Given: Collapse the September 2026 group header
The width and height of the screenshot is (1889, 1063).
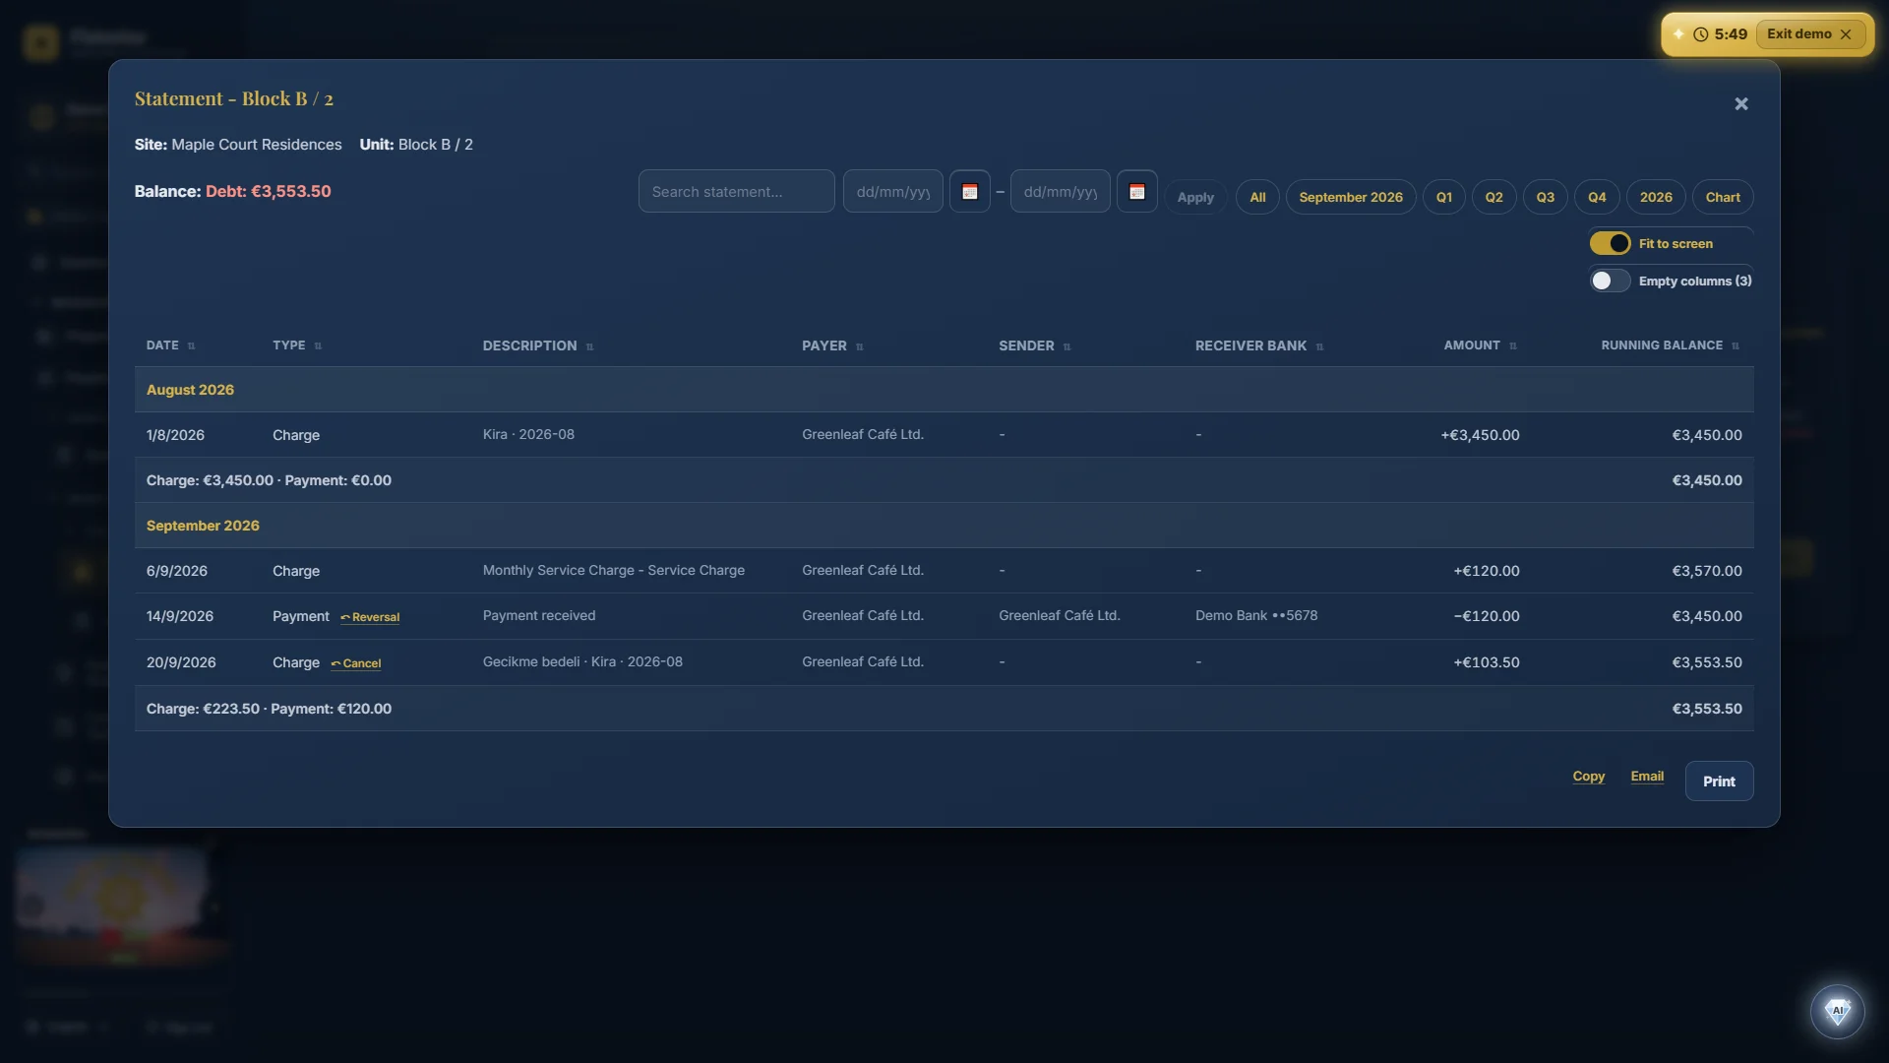Looking at the screenshot, I should [944, 526].
